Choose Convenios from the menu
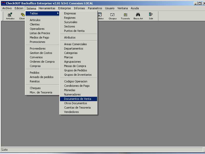 [42, 57]
